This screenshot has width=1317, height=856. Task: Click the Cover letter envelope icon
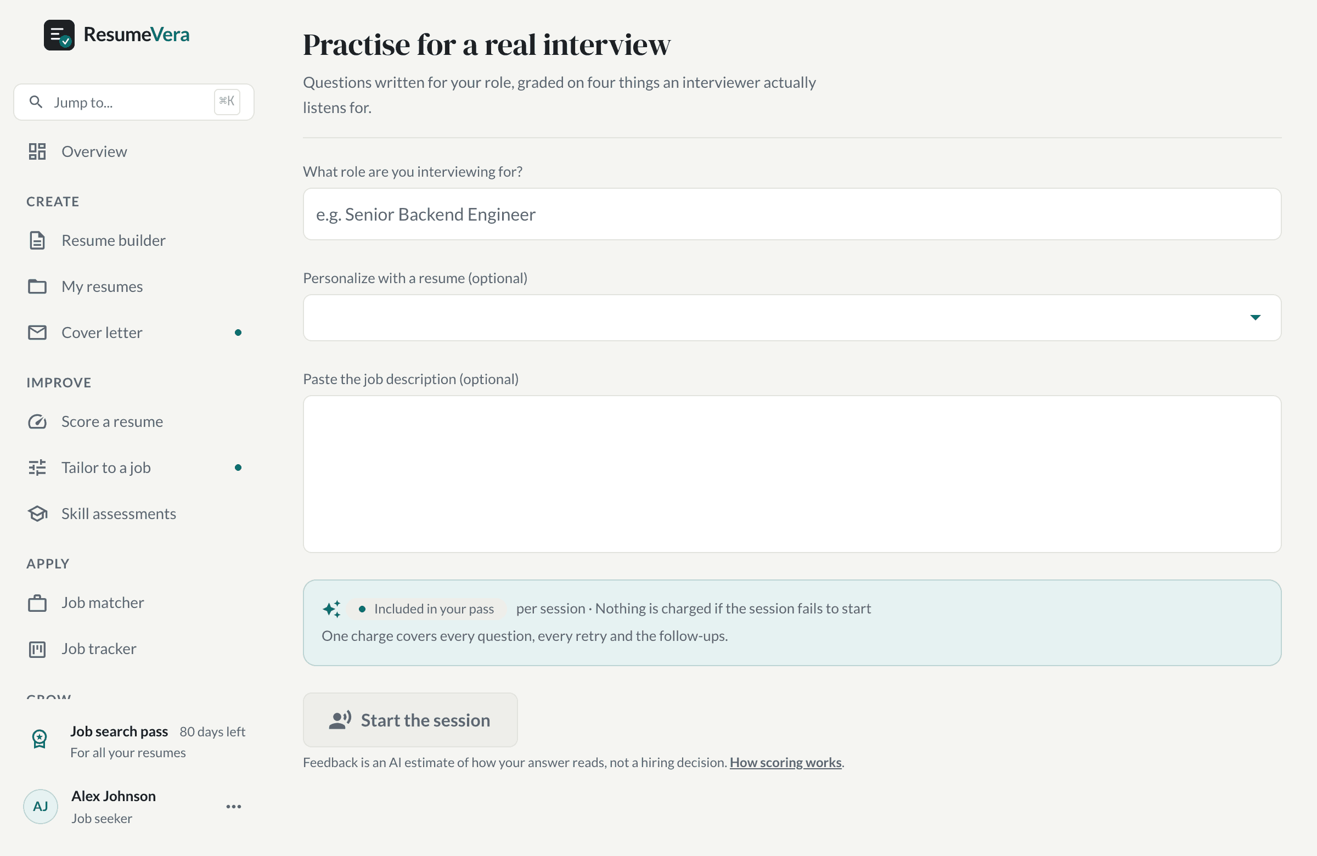pos(37,332)
